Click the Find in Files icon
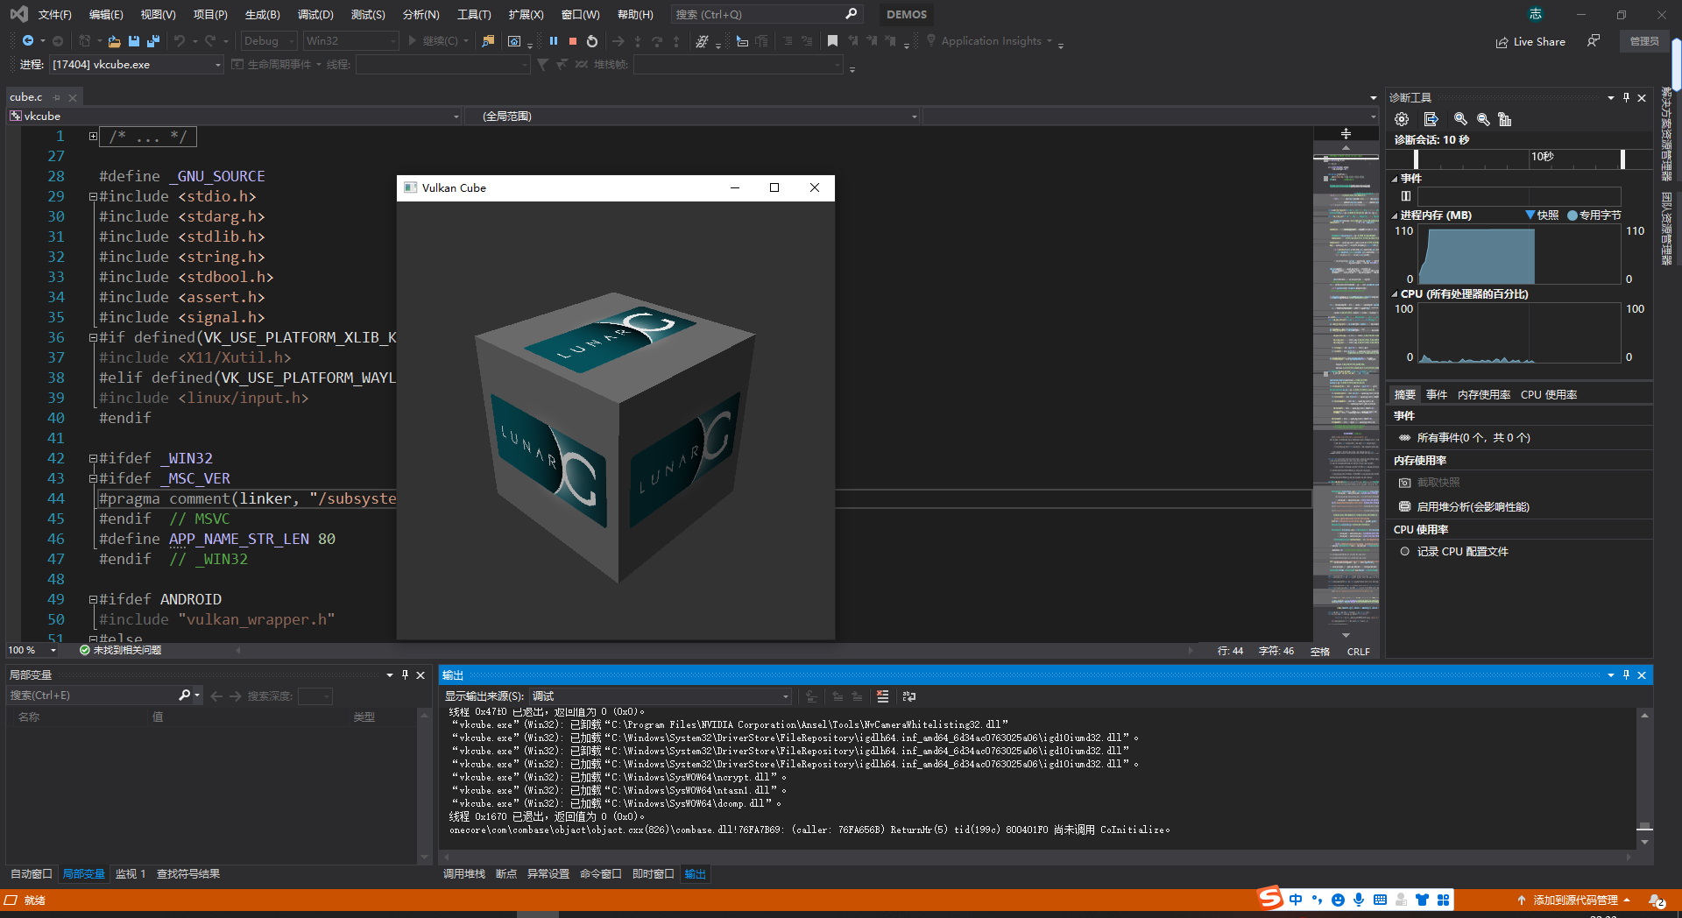Screen dimensions: 1682x918 (x=489, y=41)
